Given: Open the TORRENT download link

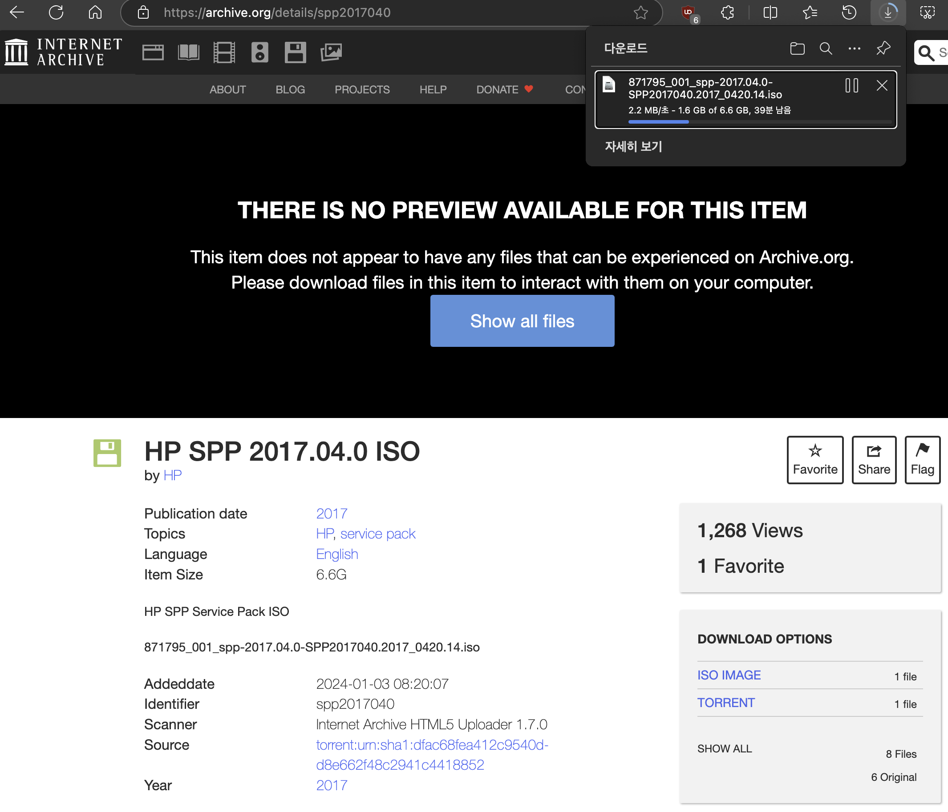Looking at the screenshot, I should pyautogui.click(x=725, y=703).
